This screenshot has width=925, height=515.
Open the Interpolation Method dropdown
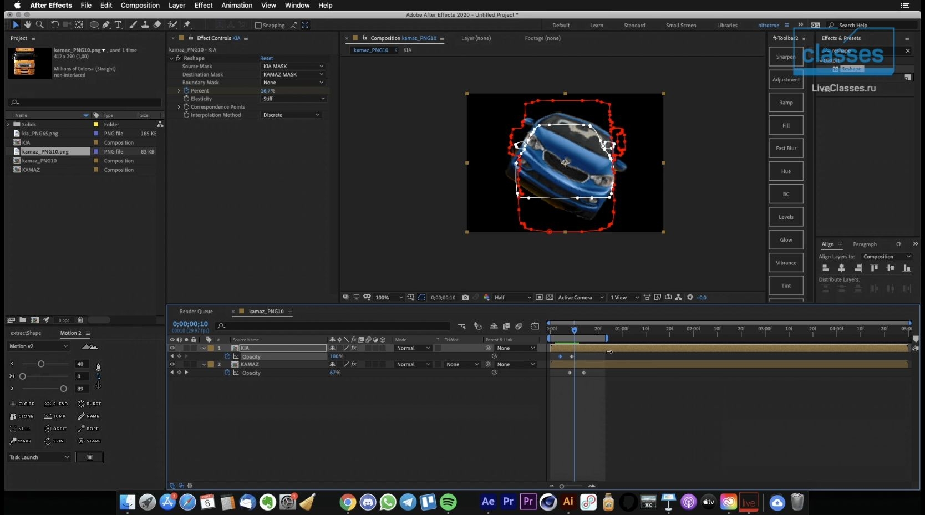click(x=291, y=115)
